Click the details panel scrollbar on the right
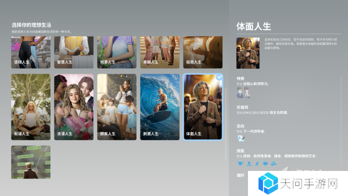This screenshot has width=348, height=196. pyautogui.click(x=341, y=121)
